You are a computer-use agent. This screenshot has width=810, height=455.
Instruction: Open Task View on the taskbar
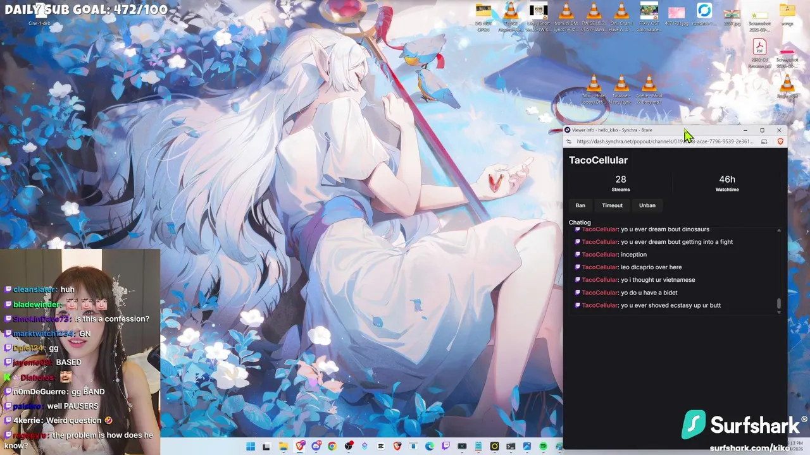point(266,447)
